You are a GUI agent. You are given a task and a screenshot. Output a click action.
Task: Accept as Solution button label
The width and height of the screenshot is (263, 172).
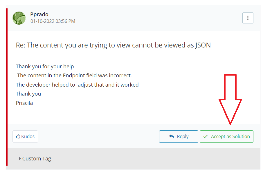(230, 136)
